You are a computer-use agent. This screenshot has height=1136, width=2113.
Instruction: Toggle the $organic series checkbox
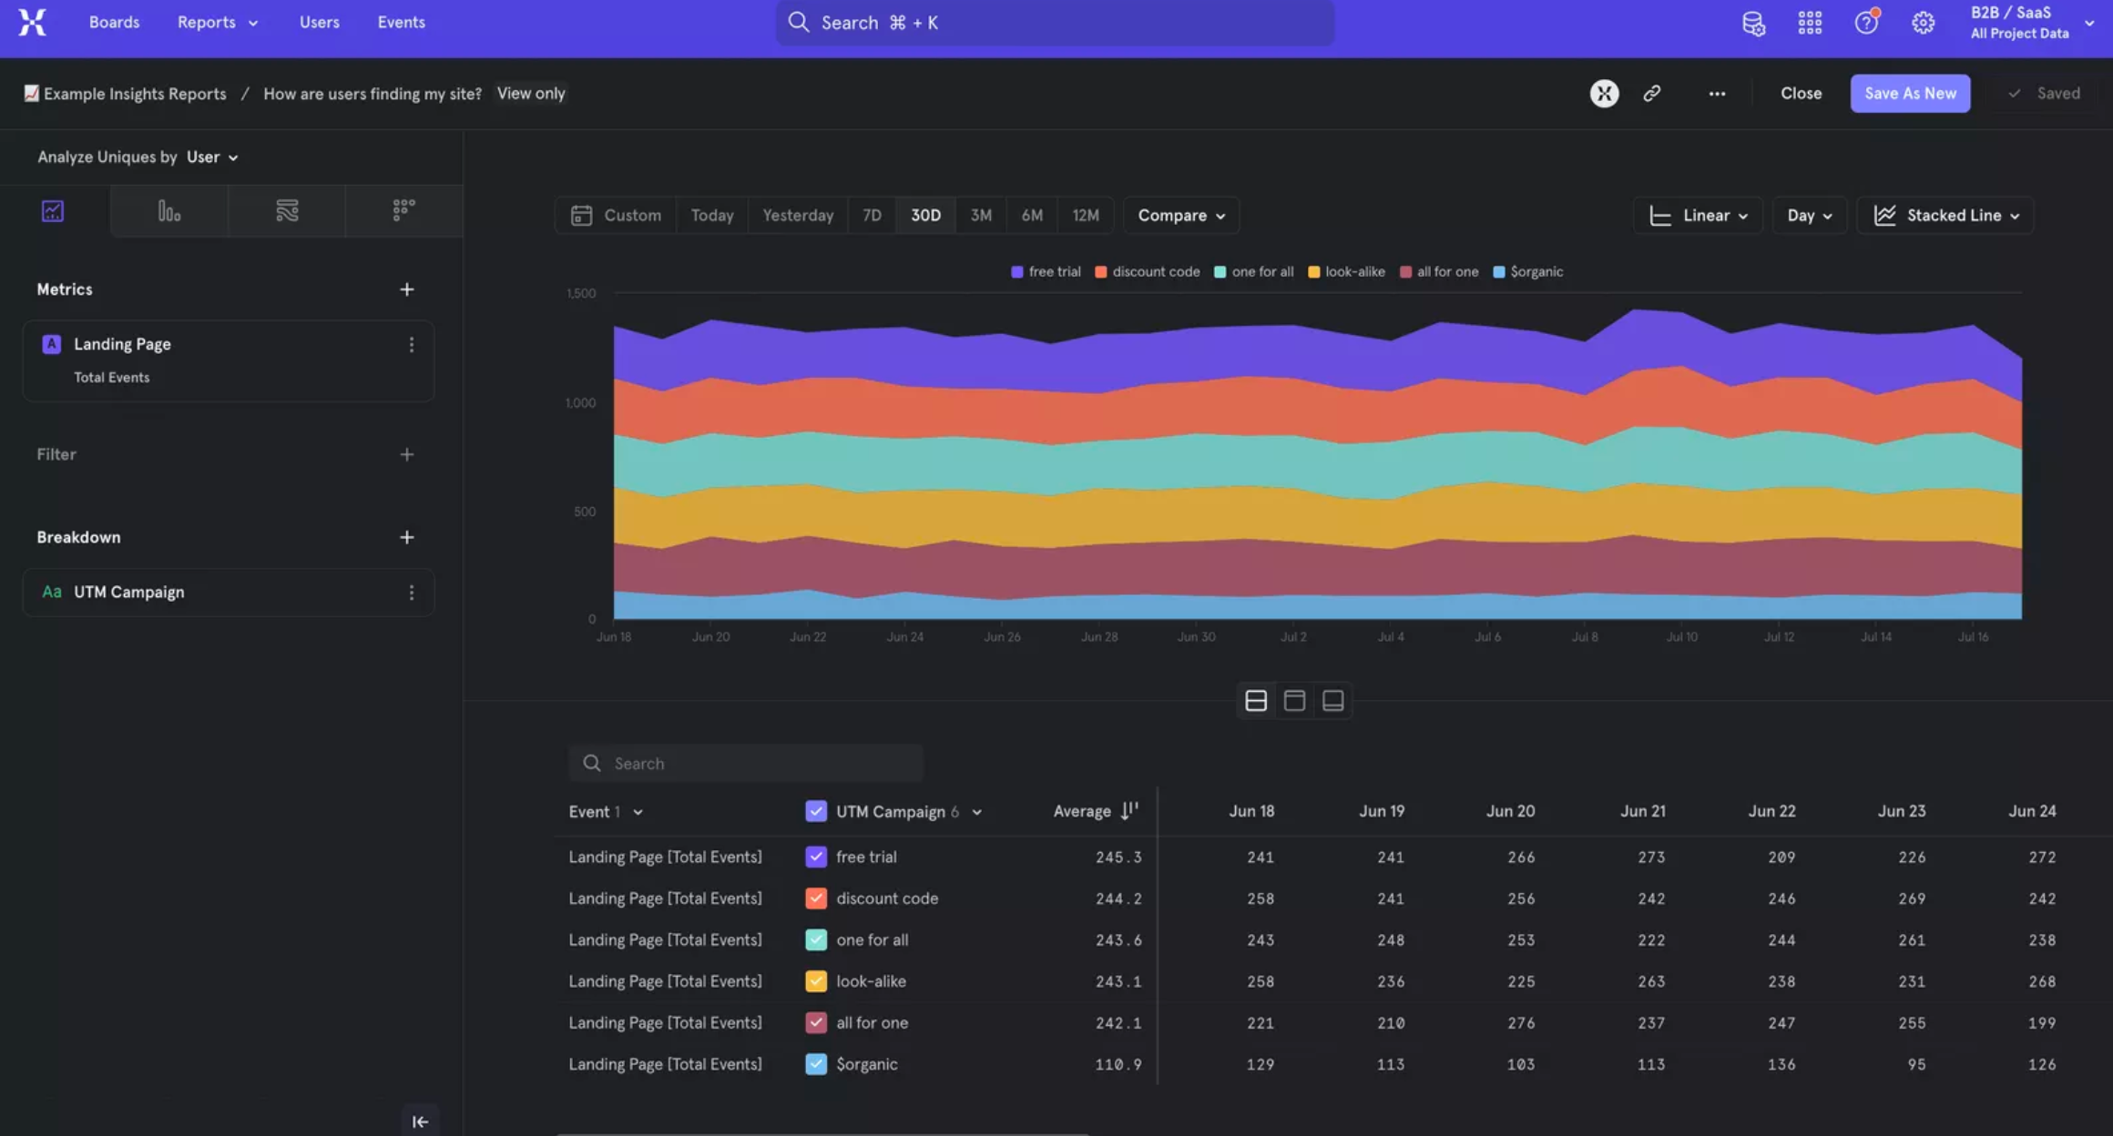point(816,1064)
